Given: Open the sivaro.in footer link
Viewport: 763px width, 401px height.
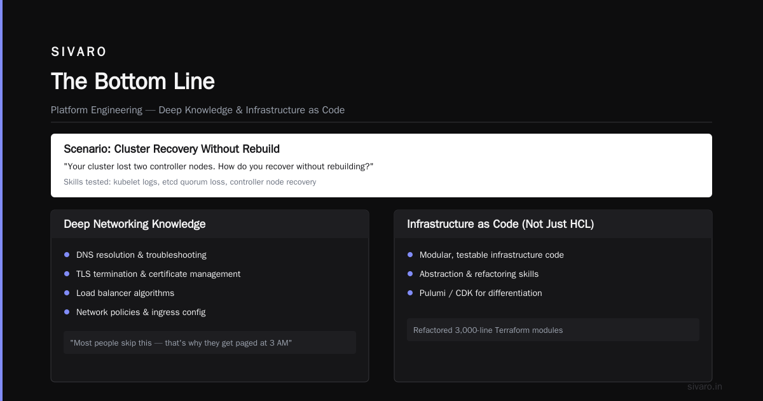Looking at the screenshot, I should pos(705,386).
